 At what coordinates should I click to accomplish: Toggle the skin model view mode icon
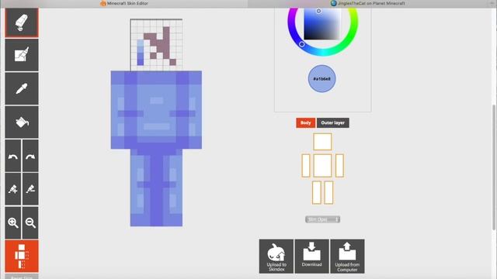click(22, 257)
